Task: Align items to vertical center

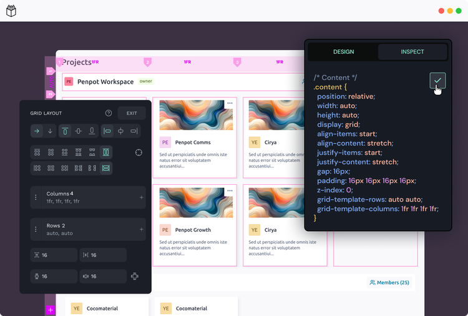Action: tap(78, 131)
